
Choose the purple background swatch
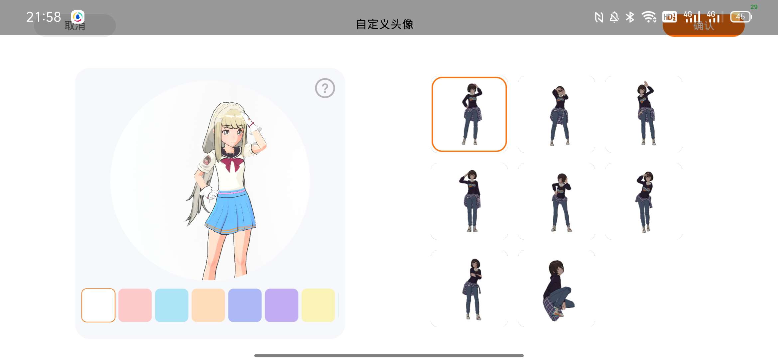281,305
